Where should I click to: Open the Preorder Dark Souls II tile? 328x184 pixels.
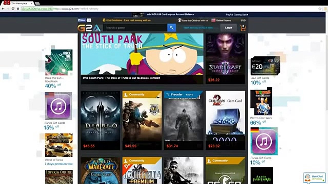coord(184,120)
